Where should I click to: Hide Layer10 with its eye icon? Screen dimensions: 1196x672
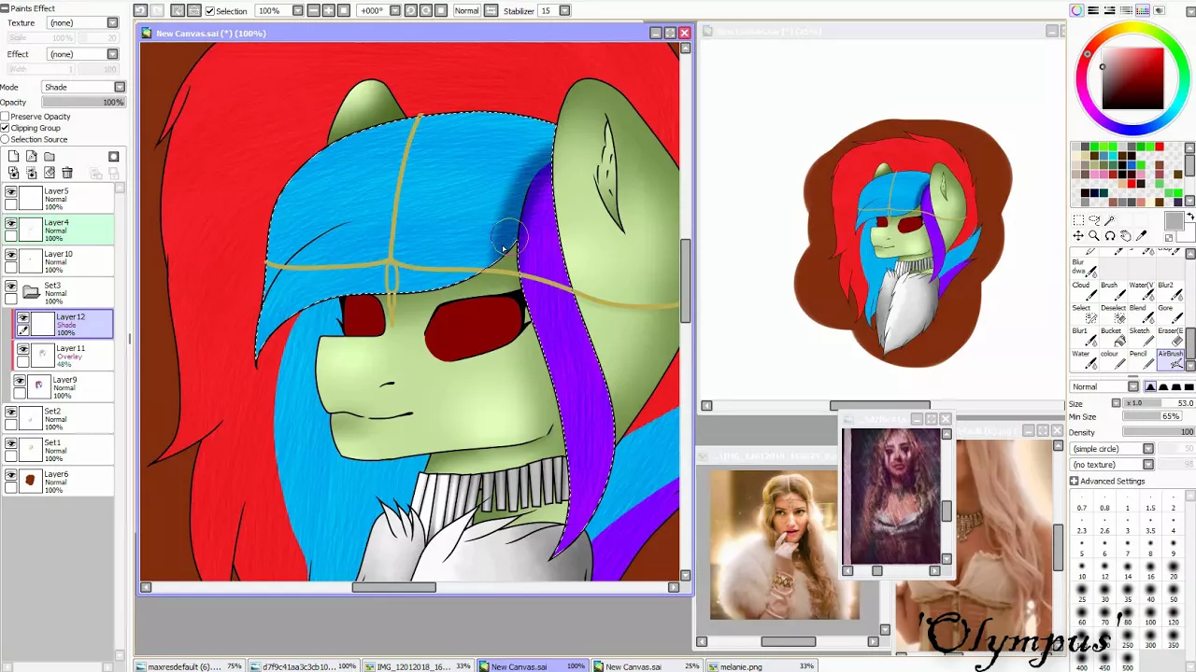click(x=11, y=255)
